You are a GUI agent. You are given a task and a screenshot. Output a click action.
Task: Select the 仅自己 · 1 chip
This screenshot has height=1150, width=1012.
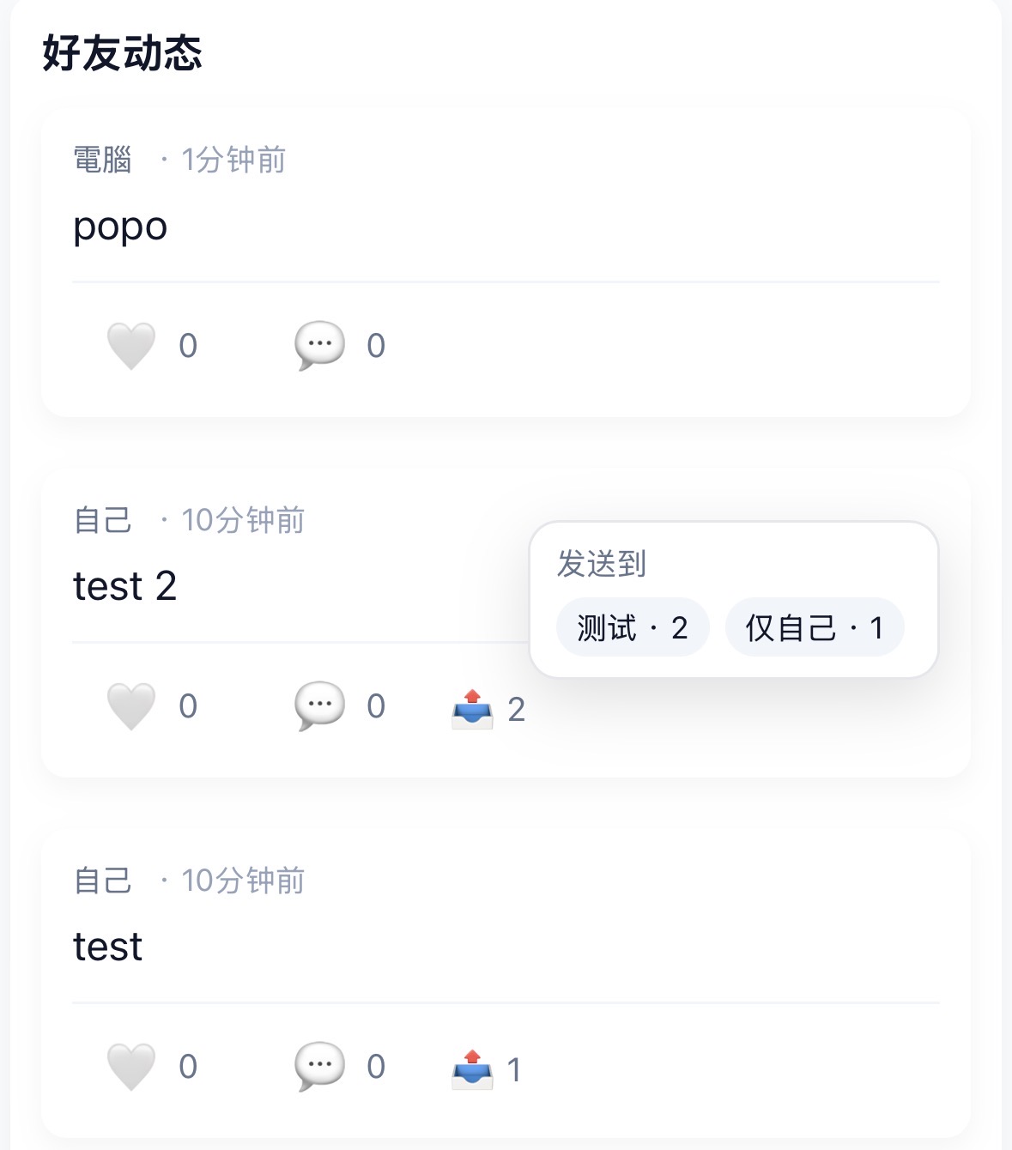coord(814,627)
